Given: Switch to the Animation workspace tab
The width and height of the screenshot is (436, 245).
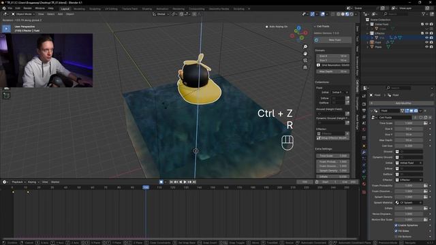Looking at the screenshot, I should (162, 9).
